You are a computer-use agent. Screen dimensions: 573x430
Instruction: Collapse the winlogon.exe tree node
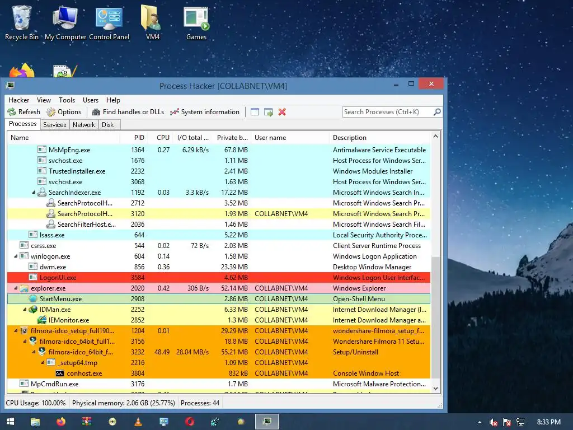pyautogui.click(x=16, y=256)
